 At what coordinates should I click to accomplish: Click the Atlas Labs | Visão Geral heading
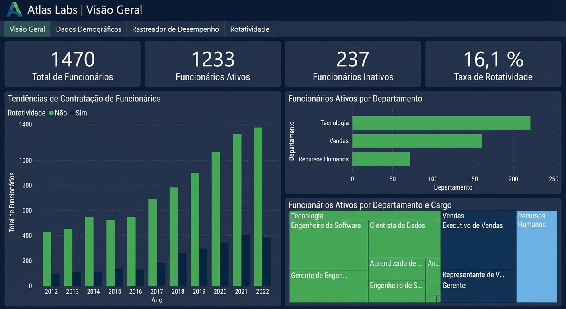point(85,10)
